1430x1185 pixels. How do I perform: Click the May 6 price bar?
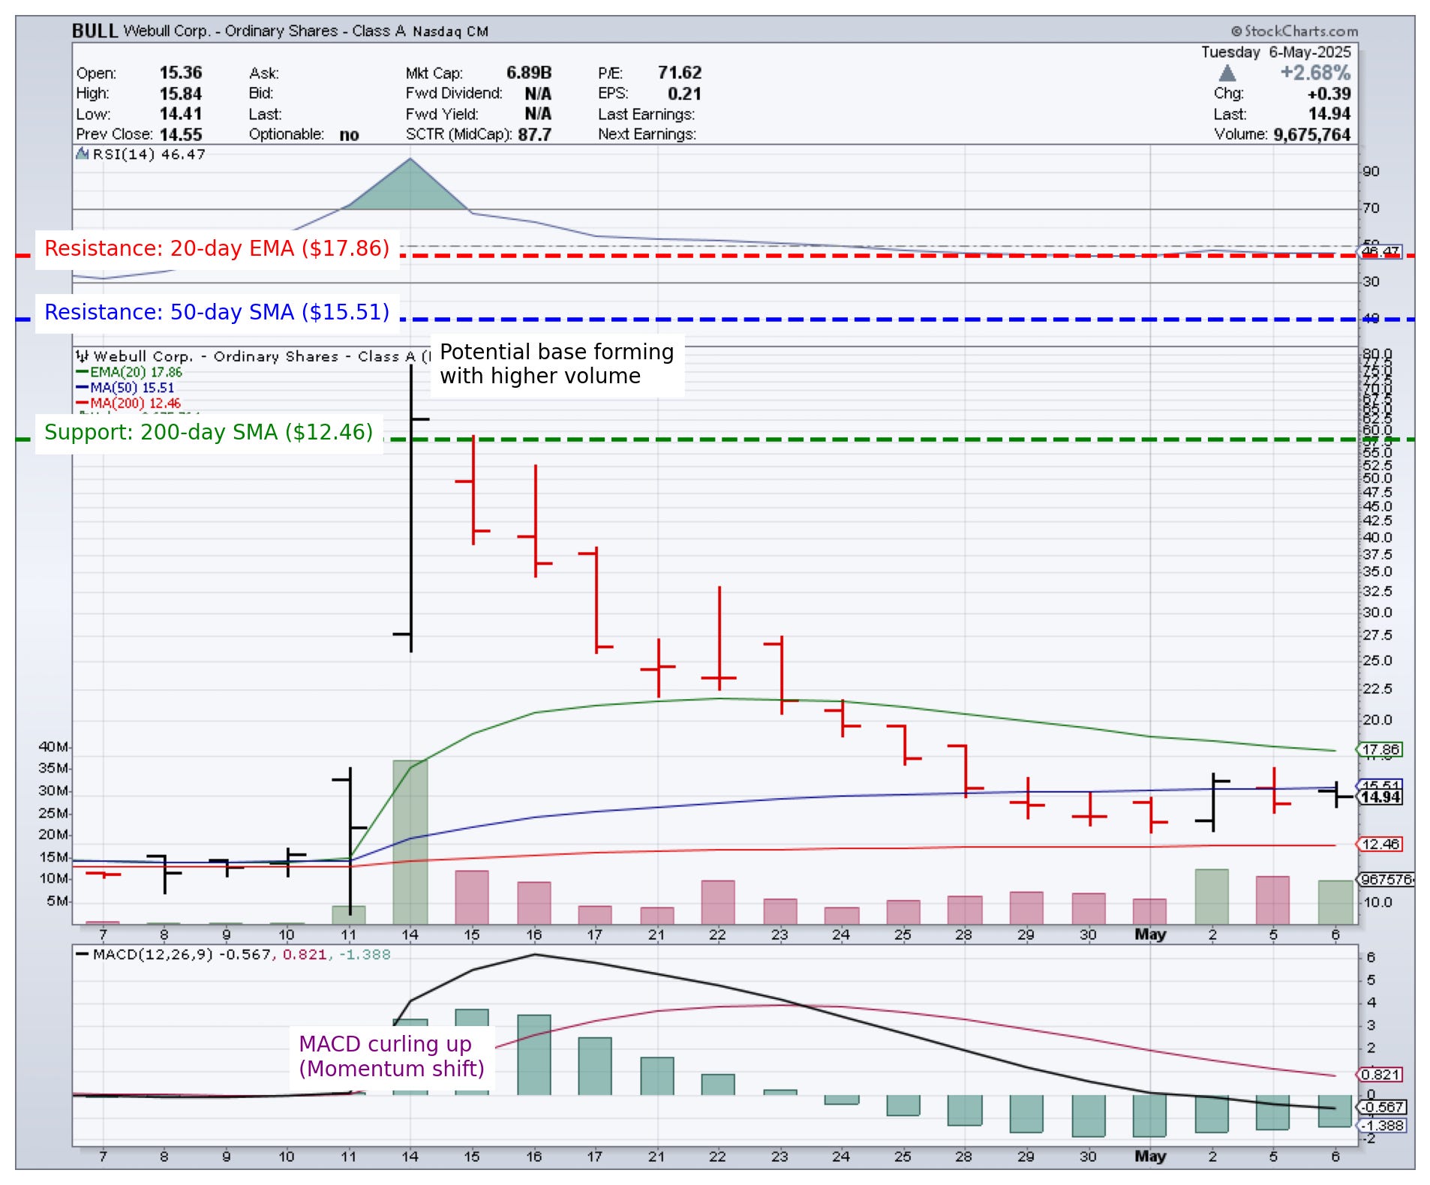click(x=1336, y=794)
